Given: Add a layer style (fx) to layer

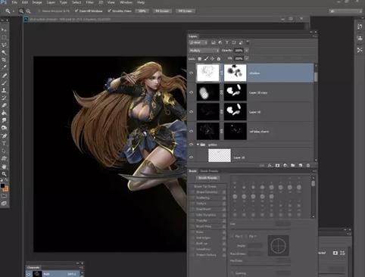Looking at the screenshot, I should (270, 166).
